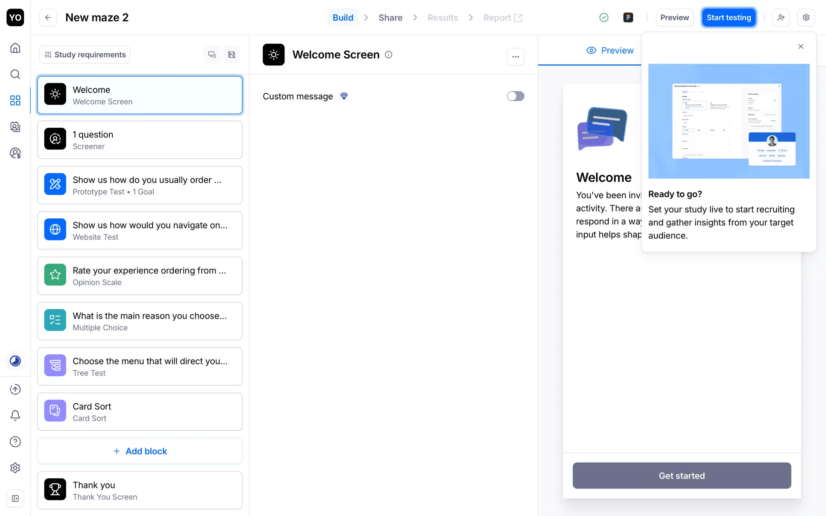This screenshot has height=516, width=826.
Task: Open Study requirements panel
Action: coord(85,55)
